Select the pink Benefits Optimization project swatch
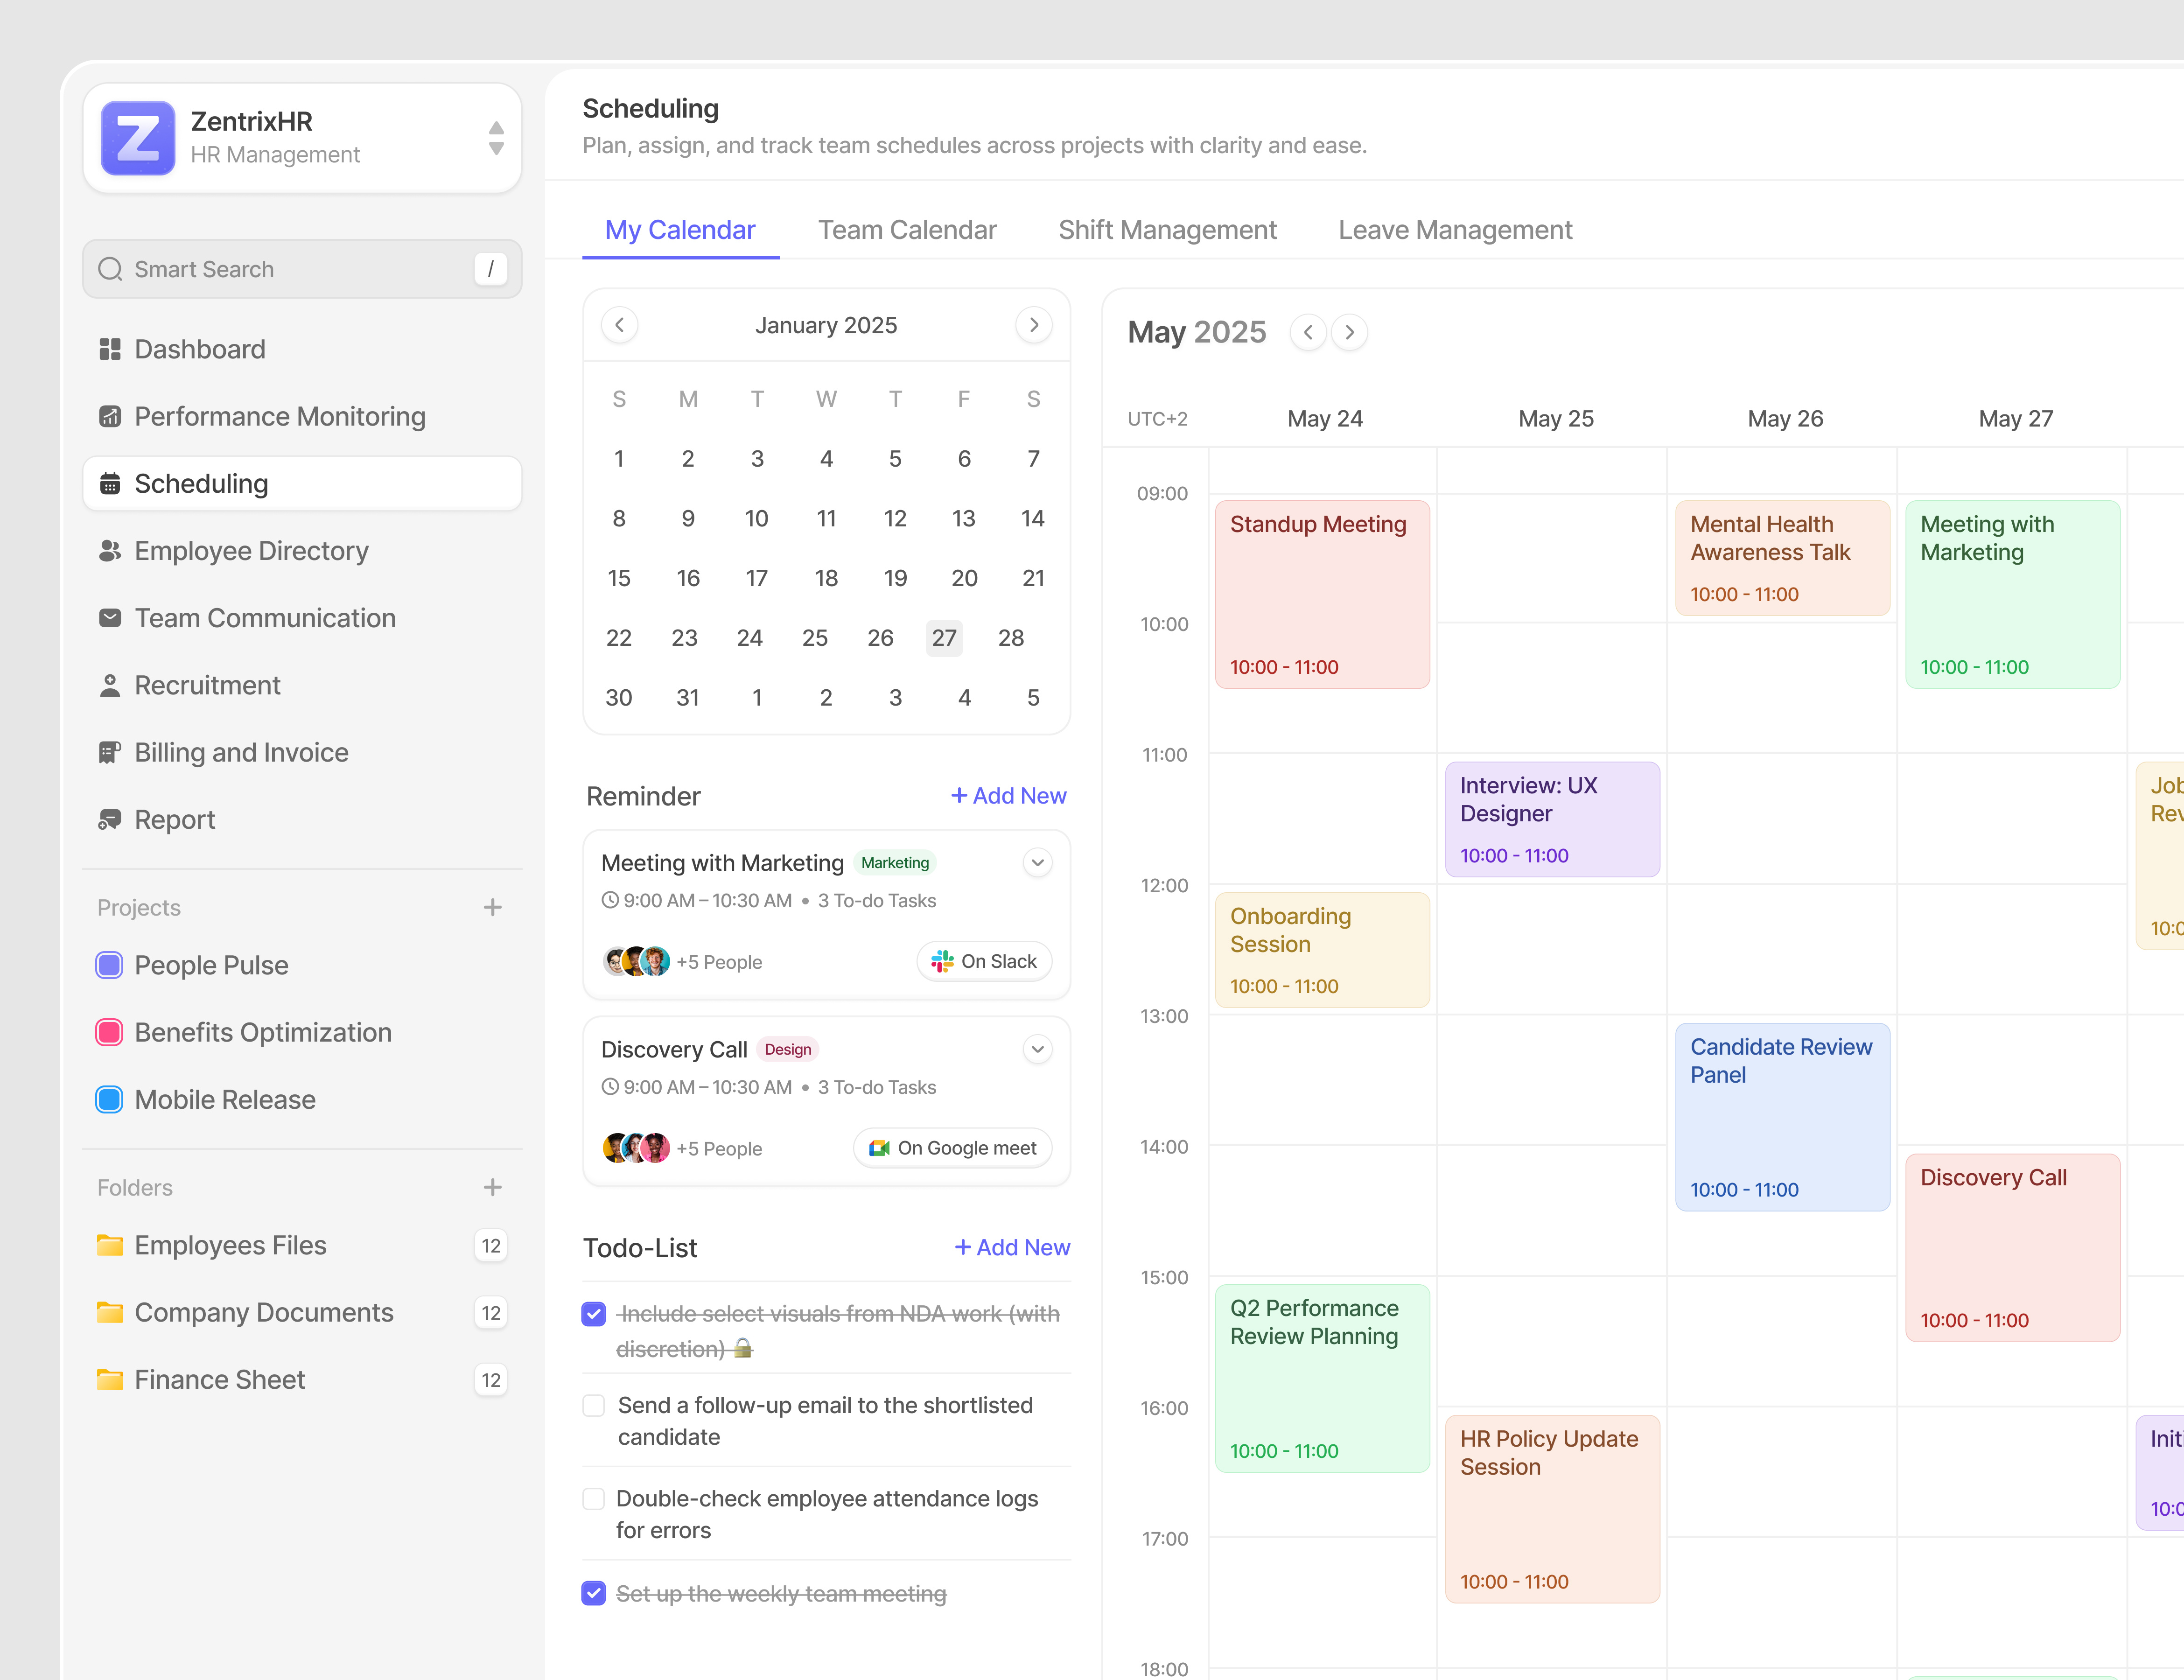The height and width of the screenshot is (1680, 2184). click(109, 1032)
